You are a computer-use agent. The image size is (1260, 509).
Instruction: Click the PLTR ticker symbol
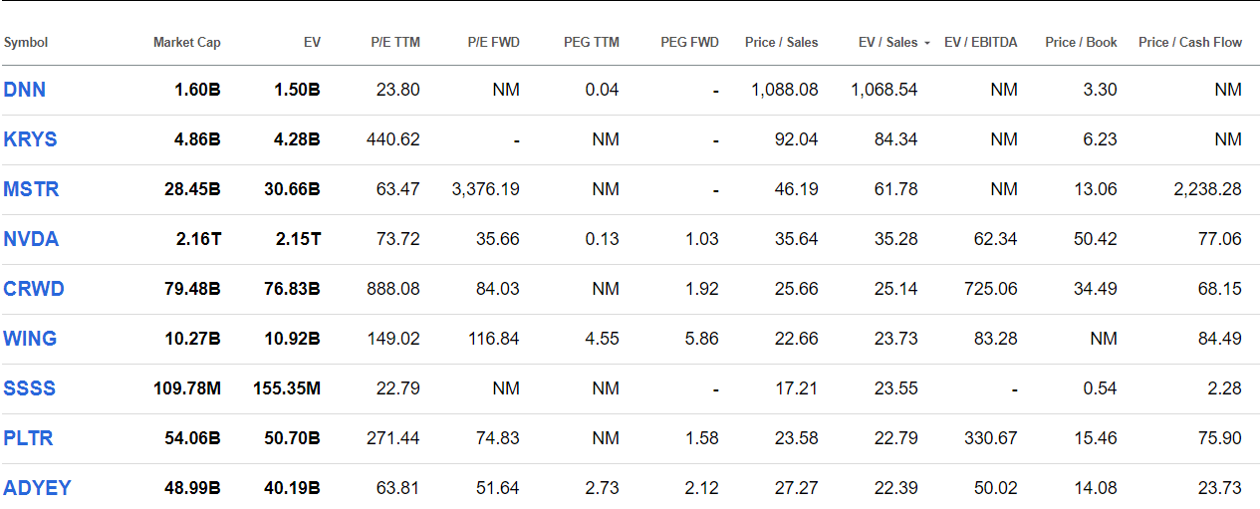pyautogui.click(x=28, y=438)
